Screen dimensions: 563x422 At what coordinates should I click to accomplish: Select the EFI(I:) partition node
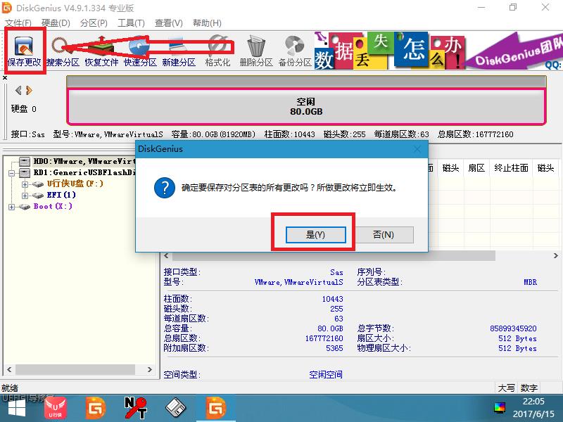(x=60, y=195)
